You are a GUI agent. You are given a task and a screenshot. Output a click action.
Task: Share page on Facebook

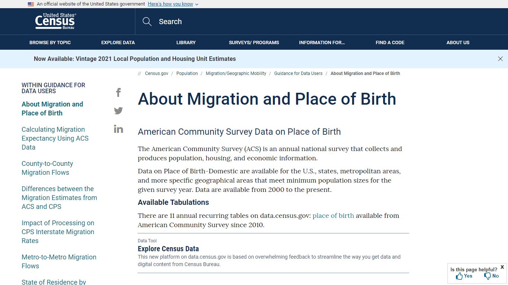(x=118, y=92)
